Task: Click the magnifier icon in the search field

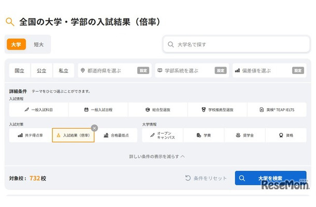Action: point(171,45)
